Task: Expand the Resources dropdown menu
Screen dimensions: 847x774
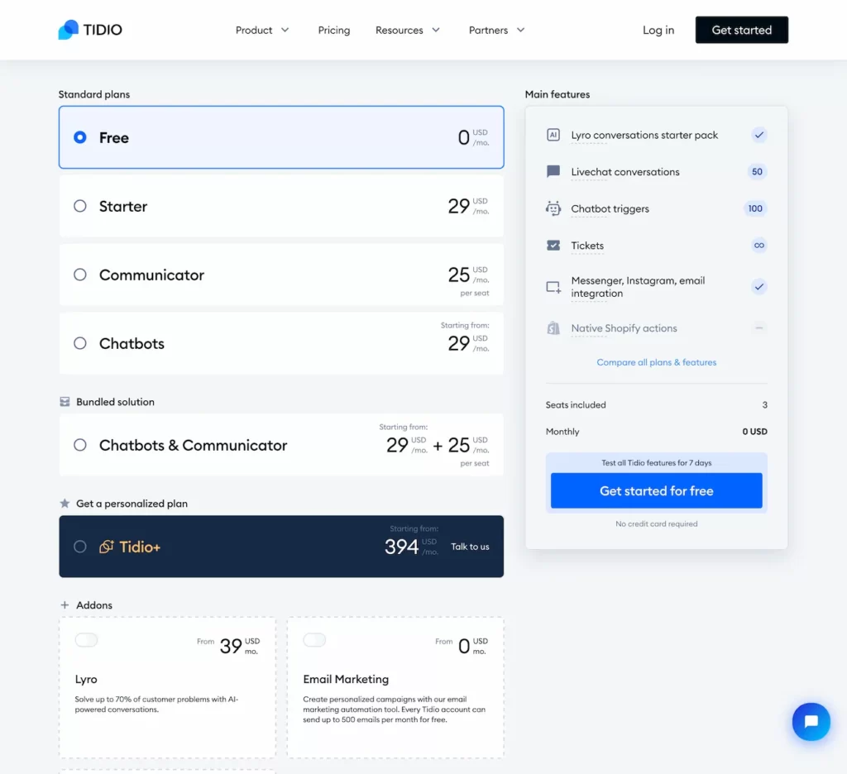Action: coord(408,30)
